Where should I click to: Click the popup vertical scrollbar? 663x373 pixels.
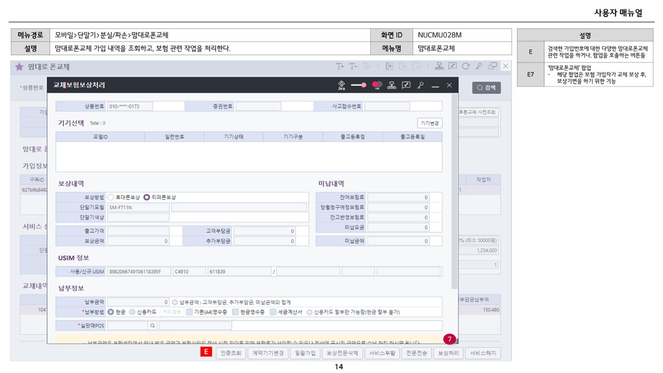pos(454,191)
